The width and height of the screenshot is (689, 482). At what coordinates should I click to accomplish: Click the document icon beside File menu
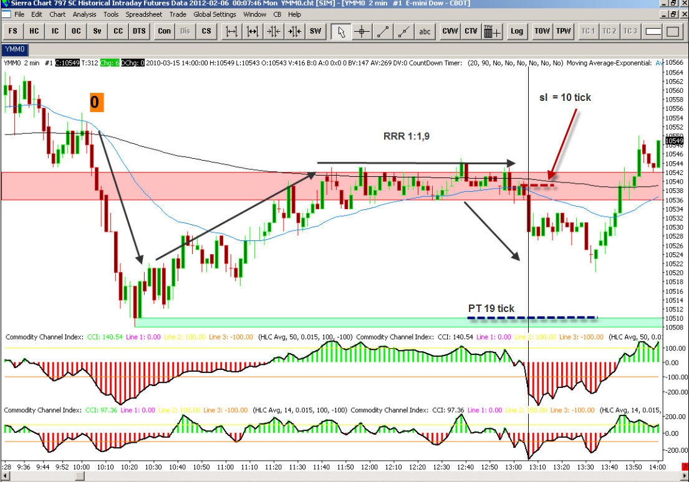(6, 14)
